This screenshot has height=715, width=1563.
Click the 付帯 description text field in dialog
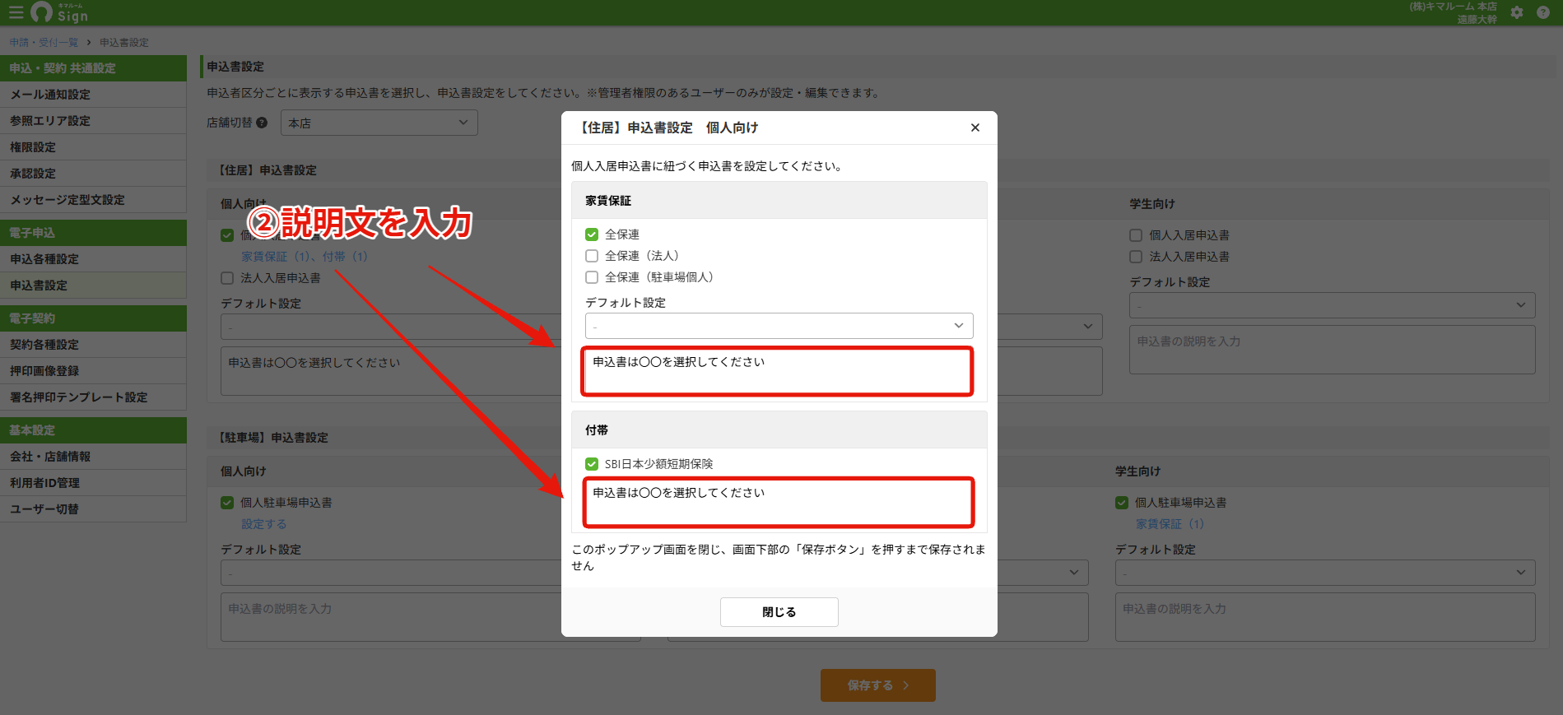[x=779, y=503]
